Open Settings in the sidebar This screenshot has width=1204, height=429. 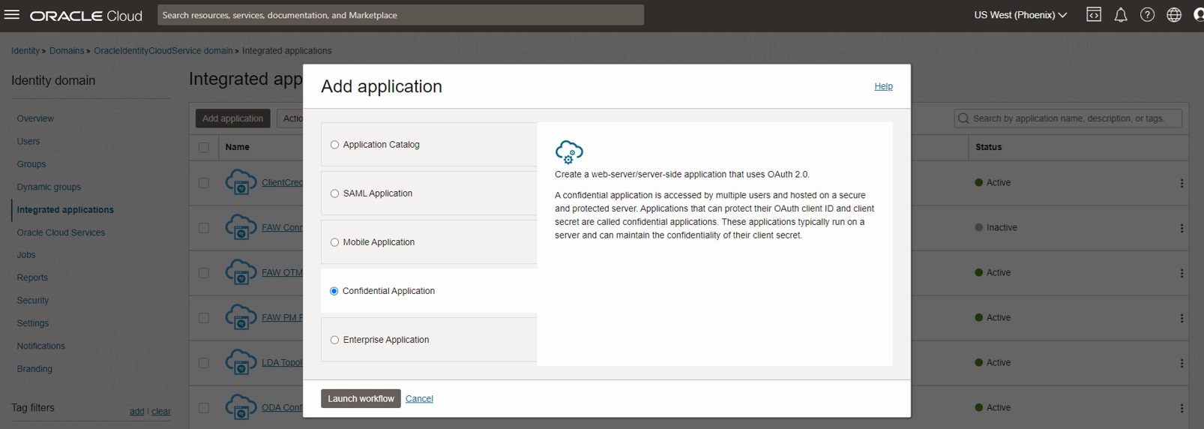pos(33,323)
